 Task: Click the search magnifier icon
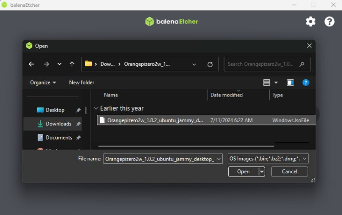pyautogui.click(x=302, y=64)
